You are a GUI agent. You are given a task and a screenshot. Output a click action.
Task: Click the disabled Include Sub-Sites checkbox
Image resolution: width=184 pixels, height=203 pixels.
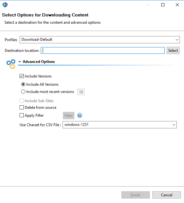[x=21, y=101]
